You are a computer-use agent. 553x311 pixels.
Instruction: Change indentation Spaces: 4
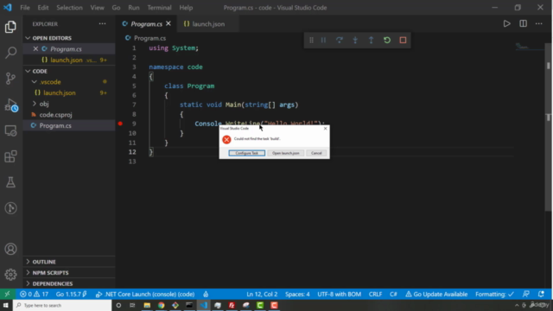tap(297, 294)
